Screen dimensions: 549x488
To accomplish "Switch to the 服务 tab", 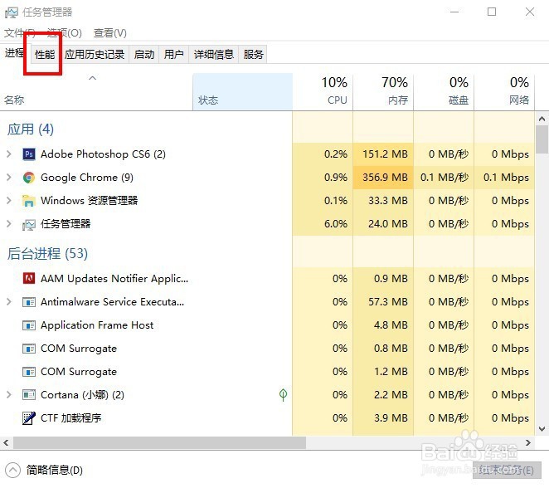I will point(253,54).
